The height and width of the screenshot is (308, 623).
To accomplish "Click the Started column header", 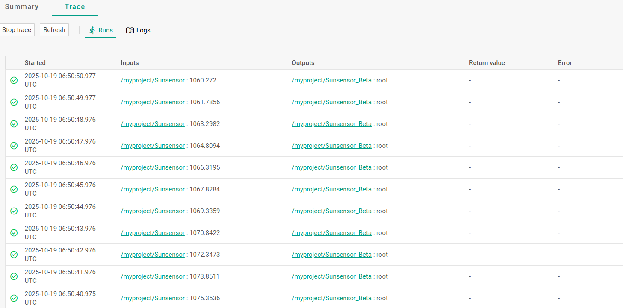I will click(x=35, y=63).
